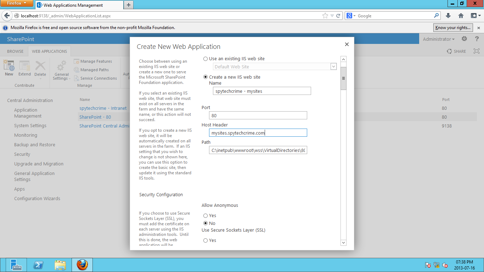Click the Know your rights button
Viewport: 484px width, 272px height.
pos(453,28)
